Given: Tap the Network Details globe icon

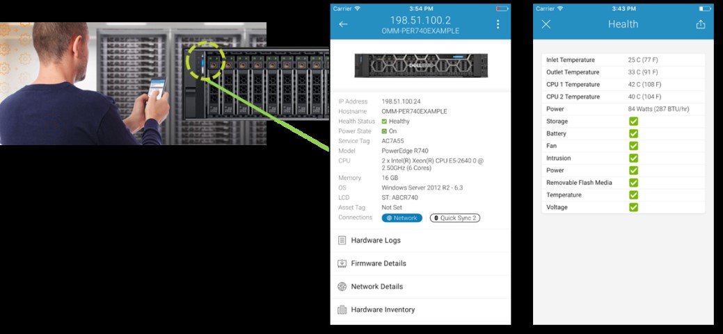Looking at the screenshot, I should click(x=342, y=287).
